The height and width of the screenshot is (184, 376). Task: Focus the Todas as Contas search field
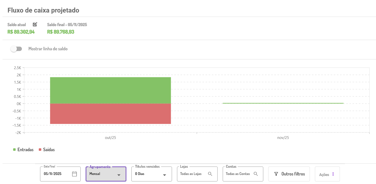(238, 174)
